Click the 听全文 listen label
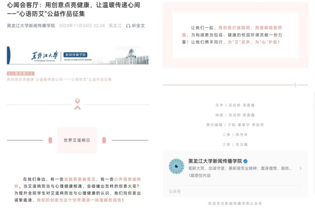 point(138,26)
